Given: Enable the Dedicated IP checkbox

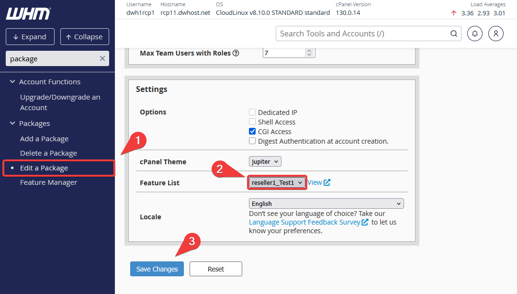Looking at the screenshot, I should 252,113.
